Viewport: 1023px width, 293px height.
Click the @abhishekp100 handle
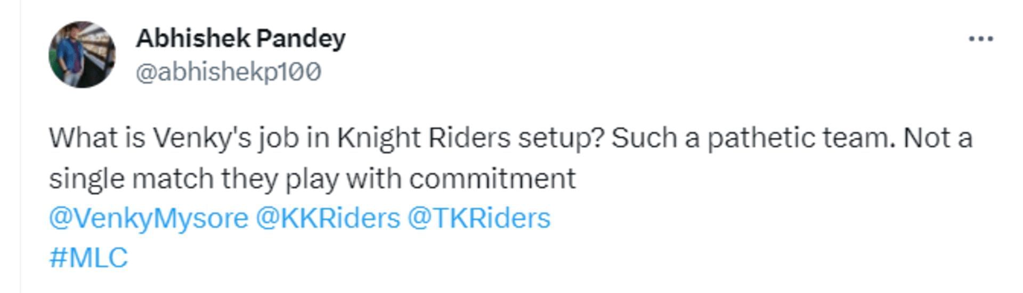pyautogui.click(x=229, y=72)
